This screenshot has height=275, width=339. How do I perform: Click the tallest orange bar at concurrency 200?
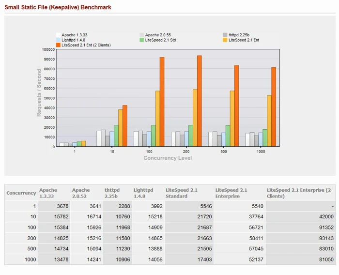200,101
